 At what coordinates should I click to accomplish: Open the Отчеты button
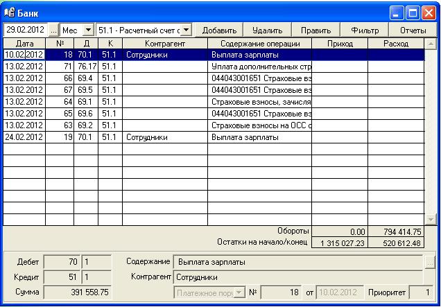[x=413, y=30]
